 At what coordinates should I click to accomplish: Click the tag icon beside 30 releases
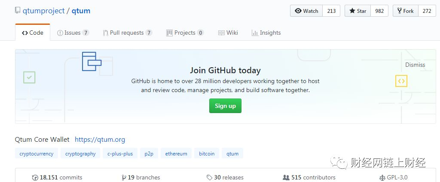(x=209, y=178)
